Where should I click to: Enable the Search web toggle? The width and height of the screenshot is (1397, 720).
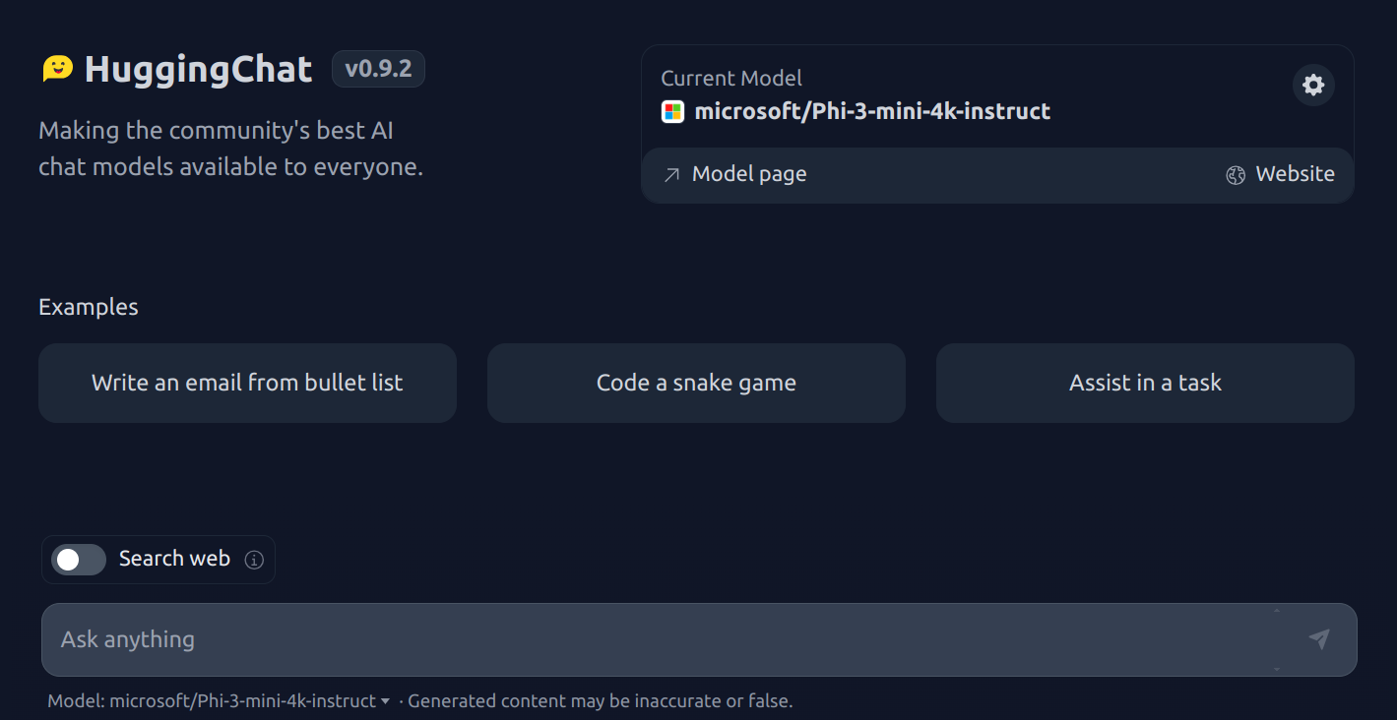pyautogui.click(x=79, y=560)
